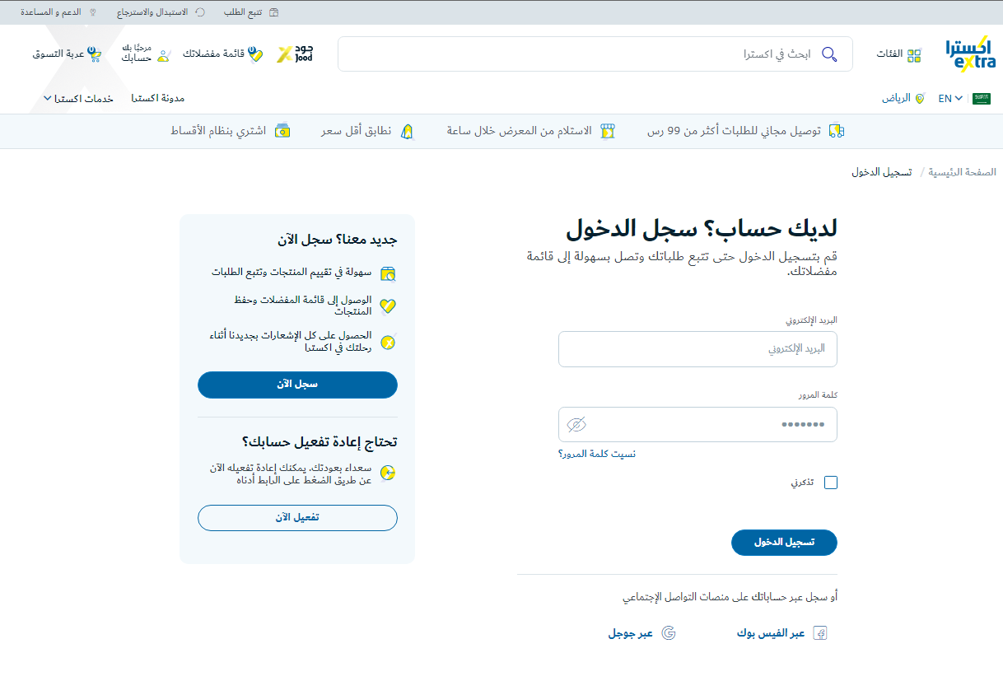
Task: Open the shopping cart icon
Action: click(x=95, y=54)
